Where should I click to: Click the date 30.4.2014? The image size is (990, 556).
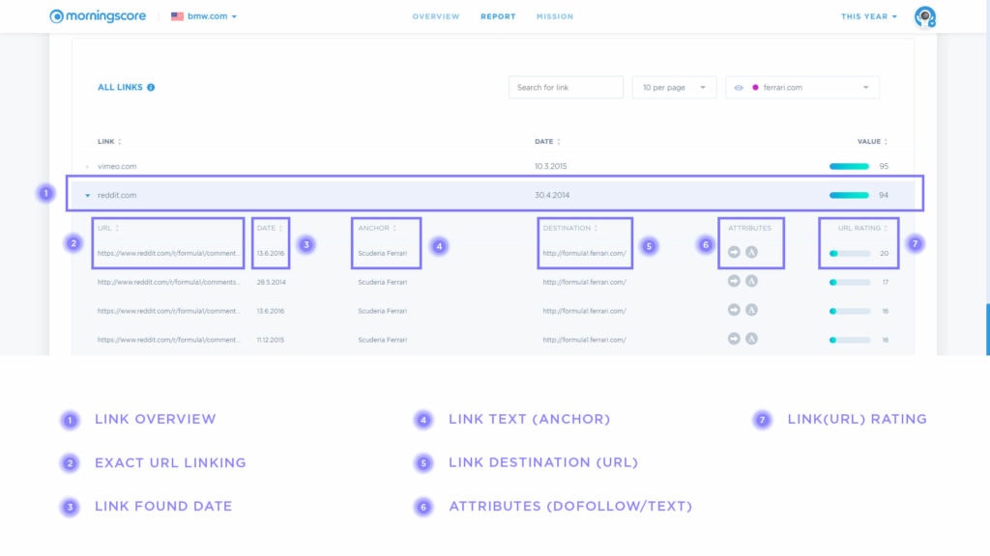552,195
